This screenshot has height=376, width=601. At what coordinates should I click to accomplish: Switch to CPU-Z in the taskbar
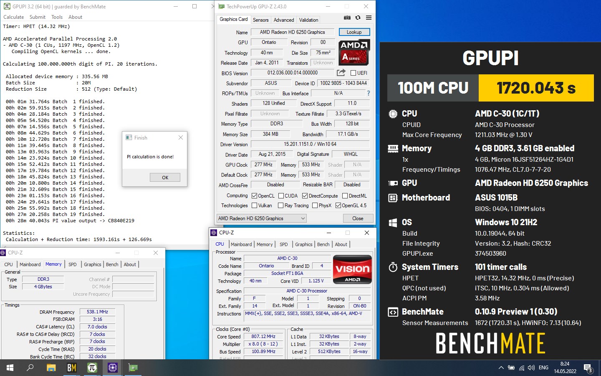pyautogui.click(x=113, y=368)
